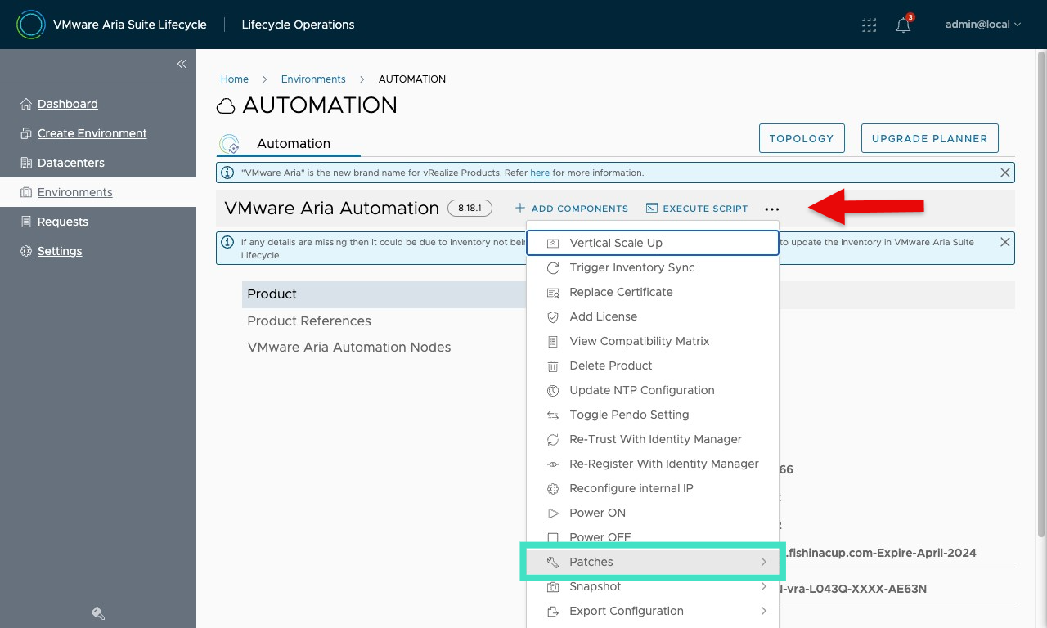Open the admin@local user menu
Image resolution: width=1047 pixels, height=628 pixels.
pyautogui.click(x=983, y=25)
